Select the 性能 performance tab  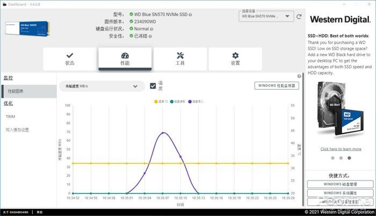click(x=125, y=59)
